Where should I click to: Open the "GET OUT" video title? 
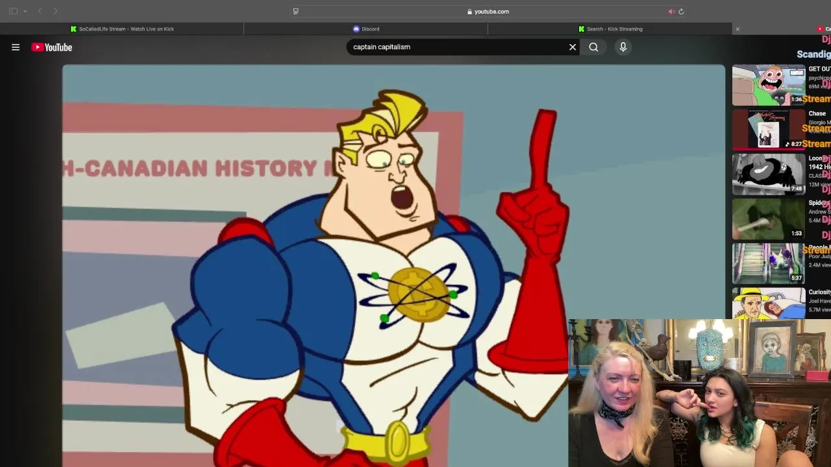pos(819,69)
